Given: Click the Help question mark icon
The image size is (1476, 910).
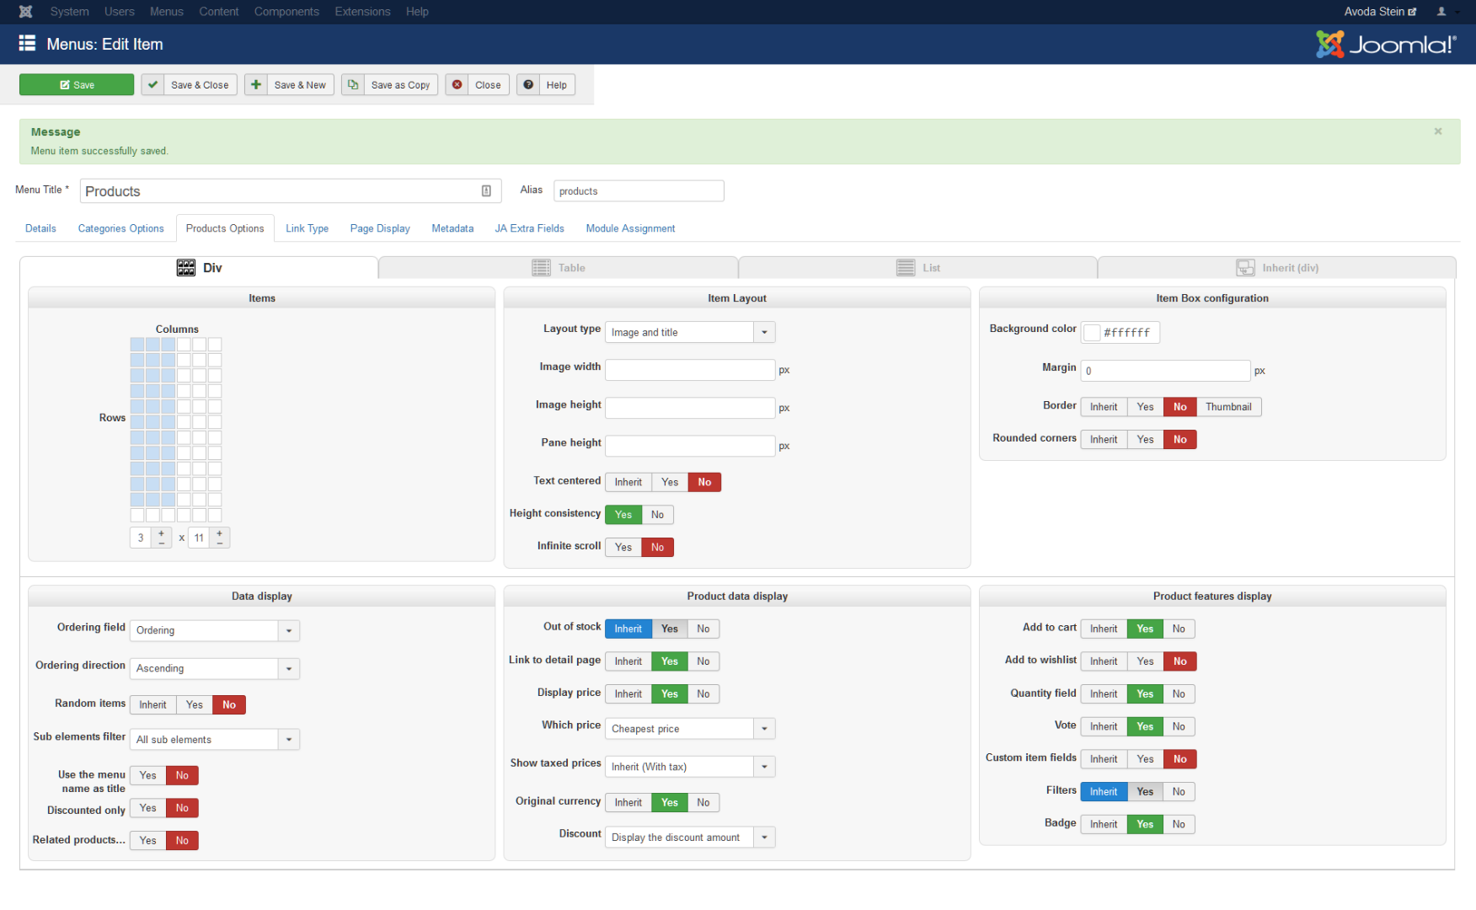Looking at the screenshot, I should click(528, 85).
